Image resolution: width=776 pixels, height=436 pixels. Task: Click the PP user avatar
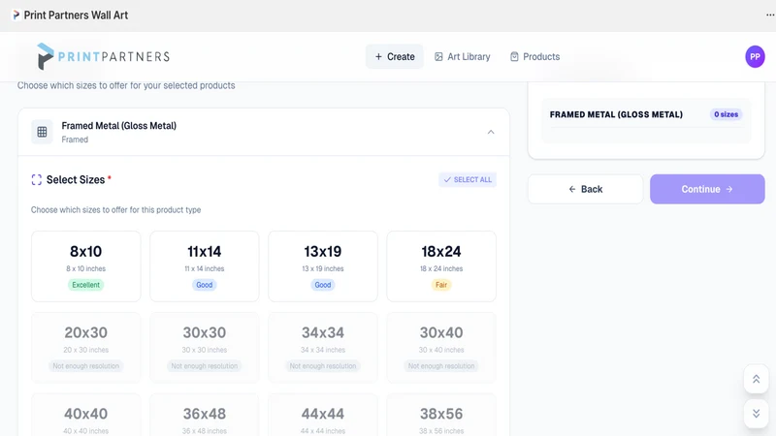pos(755,56)
